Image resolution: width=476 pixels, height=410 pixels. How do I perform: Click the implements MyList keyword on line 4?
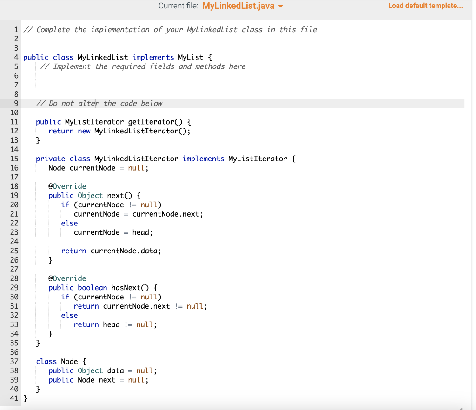153,57
